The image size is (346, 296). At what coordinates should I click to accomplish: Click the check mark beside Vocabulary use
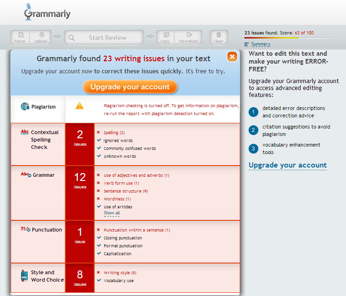(99, 280)
